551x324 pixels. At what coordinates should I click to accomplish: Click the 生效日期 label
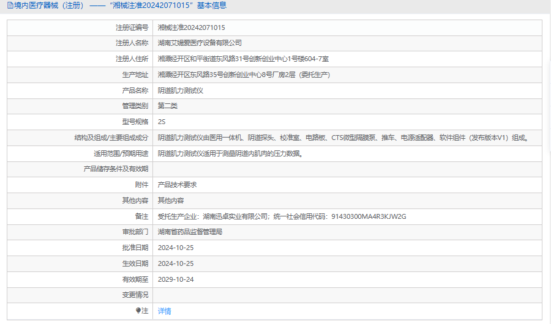click(x=135, y=263)
